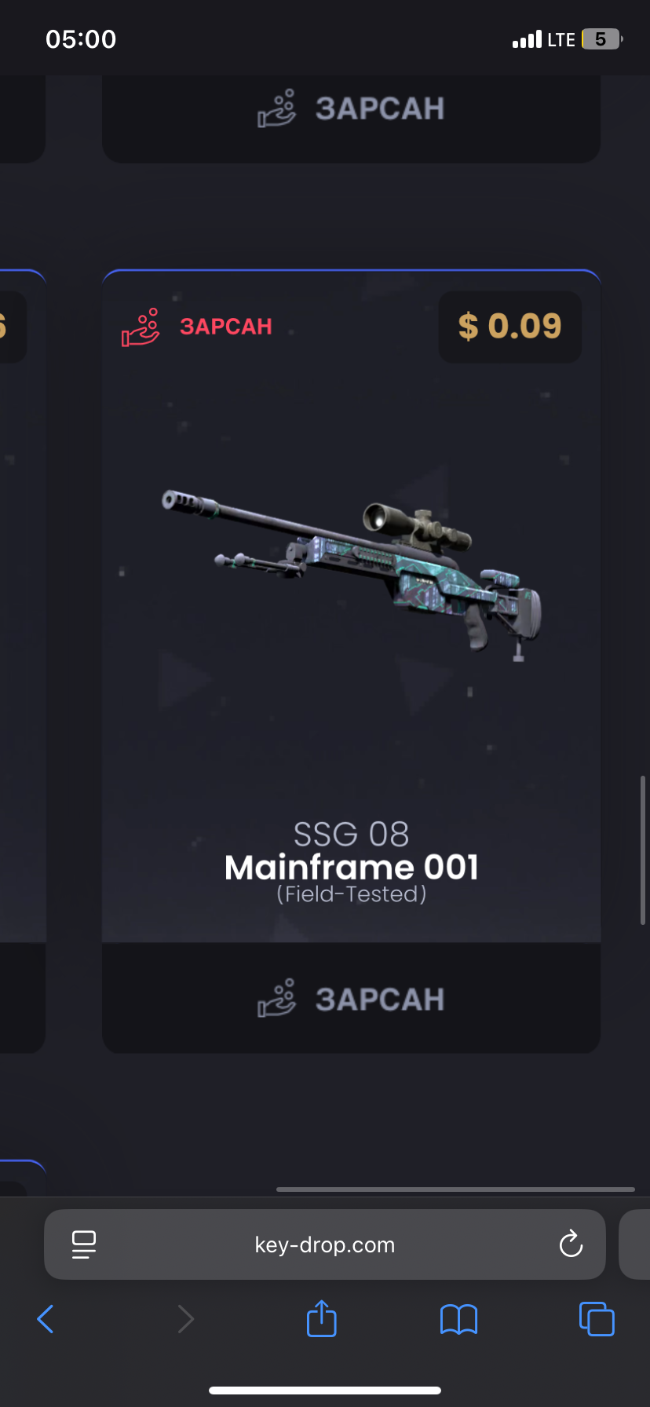Open Safari page settings reader icon

[x=84, y=1244]
